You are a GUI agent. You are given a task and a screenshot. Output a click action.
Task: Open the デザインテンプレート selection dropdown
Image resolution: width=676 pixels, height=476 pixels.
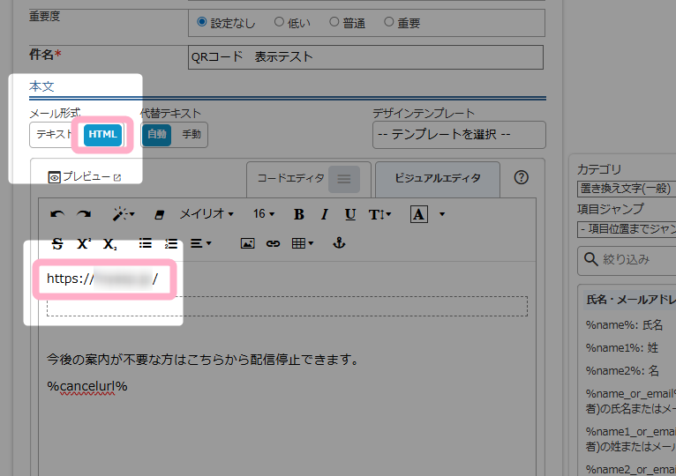[x=459, y=135]
